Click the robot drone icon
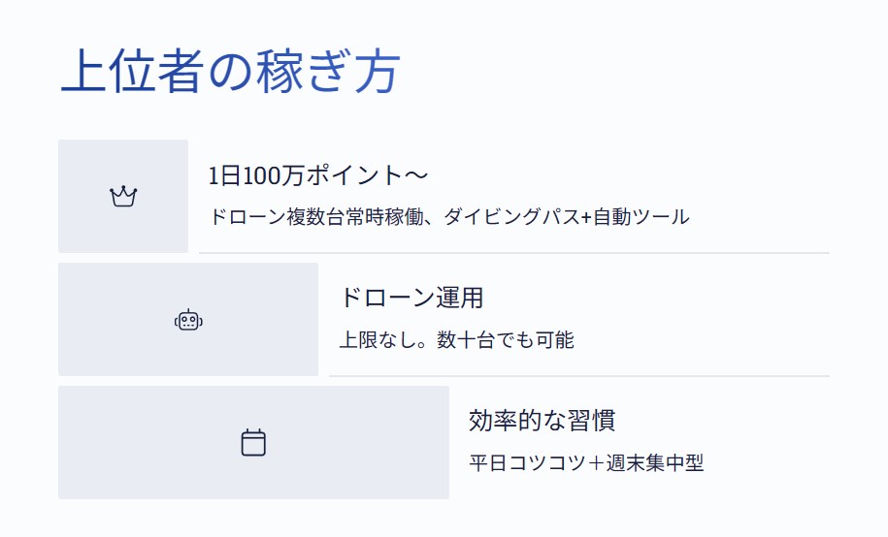This screenshot has width=888, height=537. pyautogui.click(x=188, y=320)
